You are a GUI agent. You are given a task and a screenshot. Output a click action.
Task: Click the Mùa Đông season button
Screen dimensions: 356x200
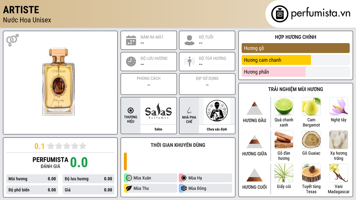pos(205,188)
